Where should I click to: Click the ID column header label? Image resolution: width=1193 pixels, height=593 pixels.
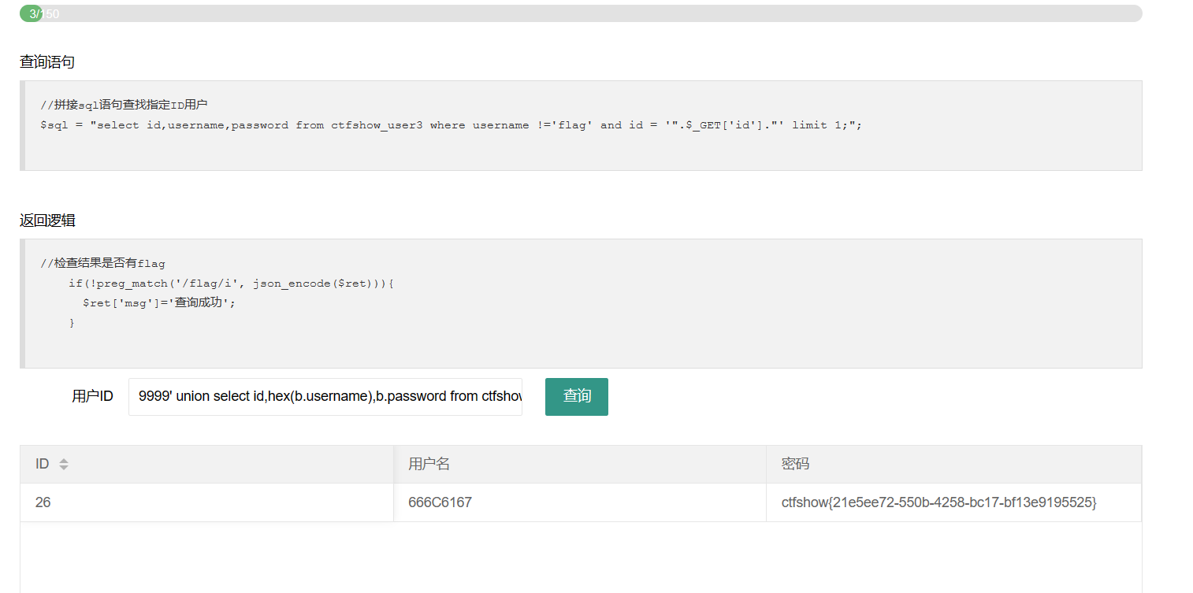click(43, 465)
